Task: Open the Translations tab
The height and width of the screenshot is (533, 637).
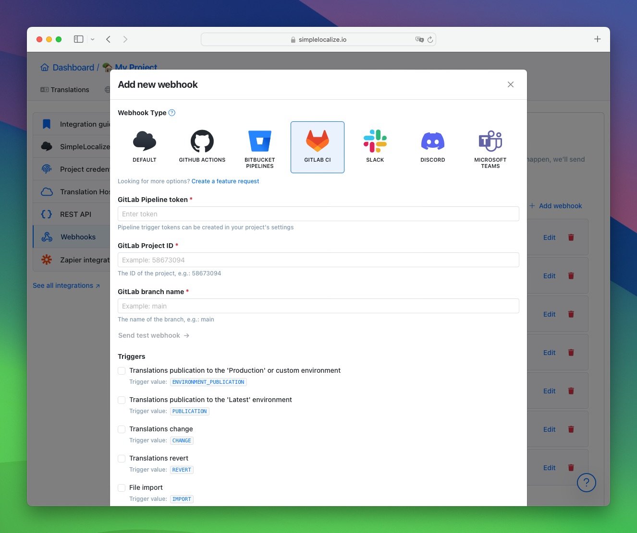Action: (65, 90)
